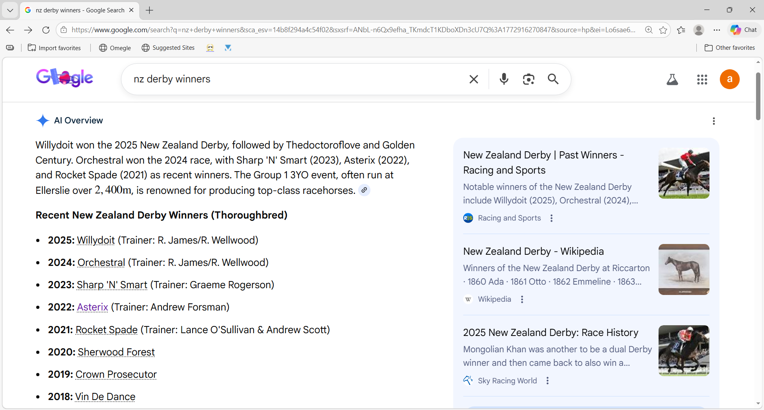Image resolution: width=764 pixels, height=410 pixels.
Task: Clear the search box text
Action: [474, 79]
